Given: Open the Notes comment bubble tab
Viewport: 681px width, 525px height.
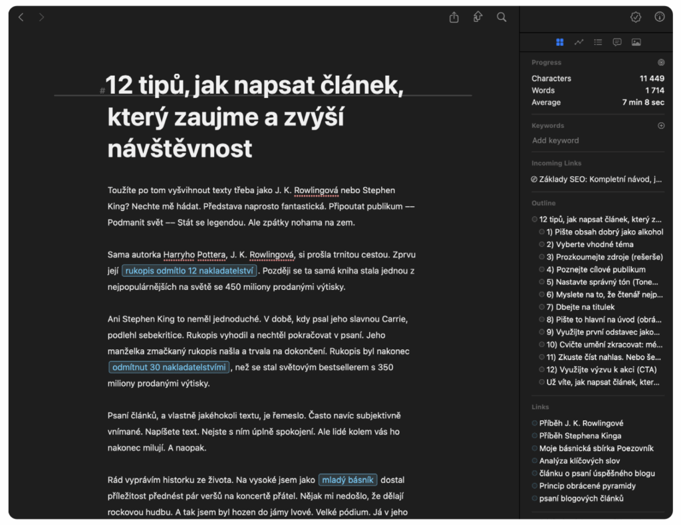Looking at the screenshot, I should tap(617, 43).
